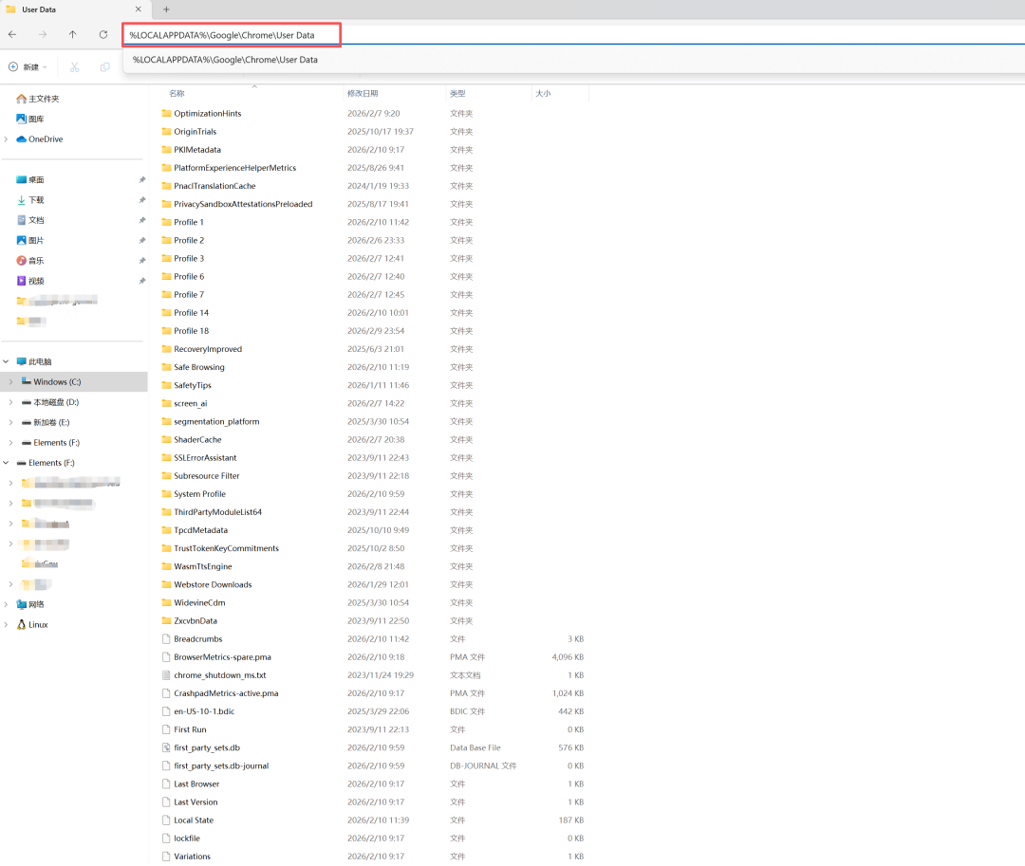Expand Elements (F:) under This PC

[11, 443]
